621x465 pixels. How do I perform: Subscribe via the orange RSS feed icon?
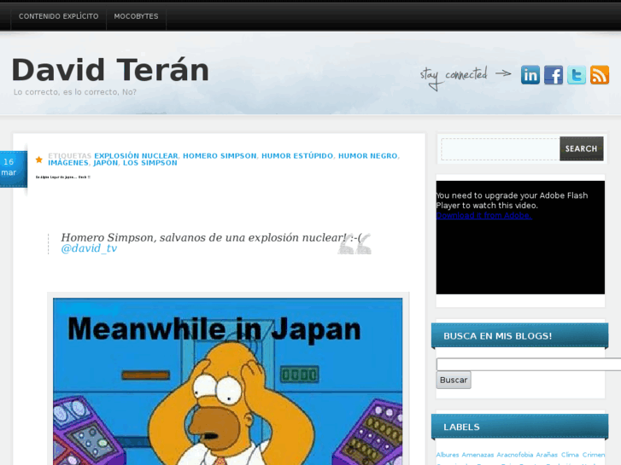[x=599, y=75]
